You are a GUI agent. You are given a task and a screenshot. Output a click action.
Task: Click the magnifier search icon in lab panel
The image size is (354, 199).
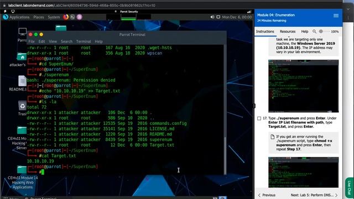(x=314, y=32)
